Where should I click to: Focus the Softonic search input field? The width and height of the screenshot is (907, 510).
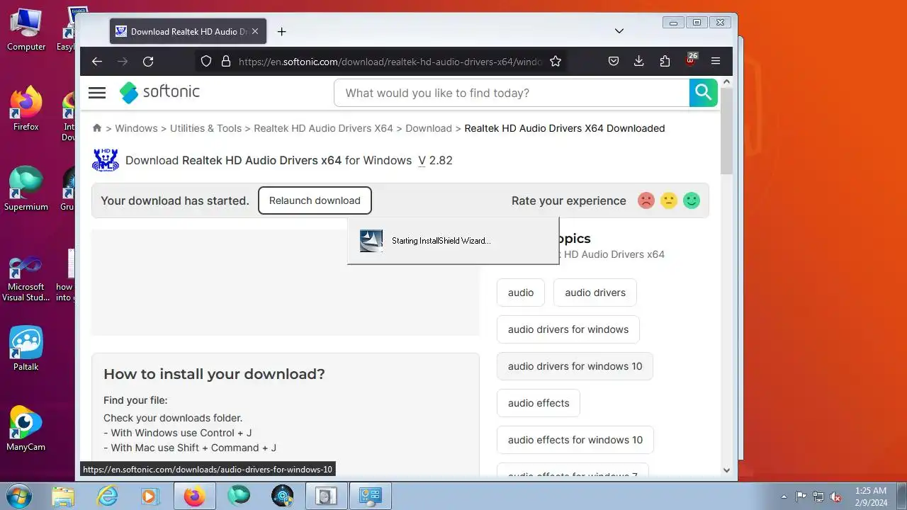click(511, 93)
